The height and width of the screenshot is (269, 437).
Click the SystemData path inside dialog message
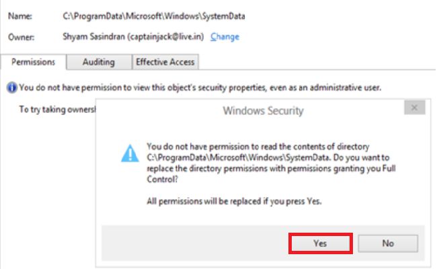click(222, 157)
